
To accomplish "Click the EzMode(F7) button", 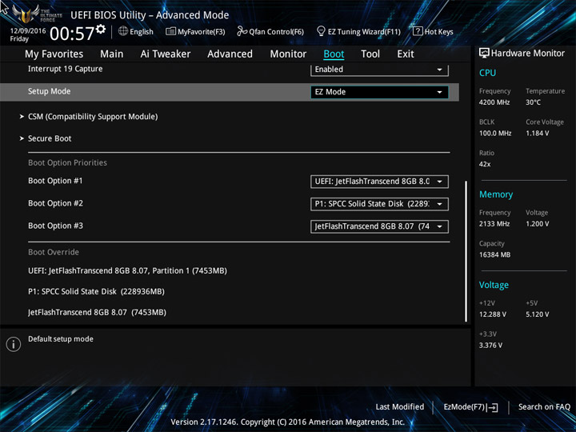I will point(471,407).
